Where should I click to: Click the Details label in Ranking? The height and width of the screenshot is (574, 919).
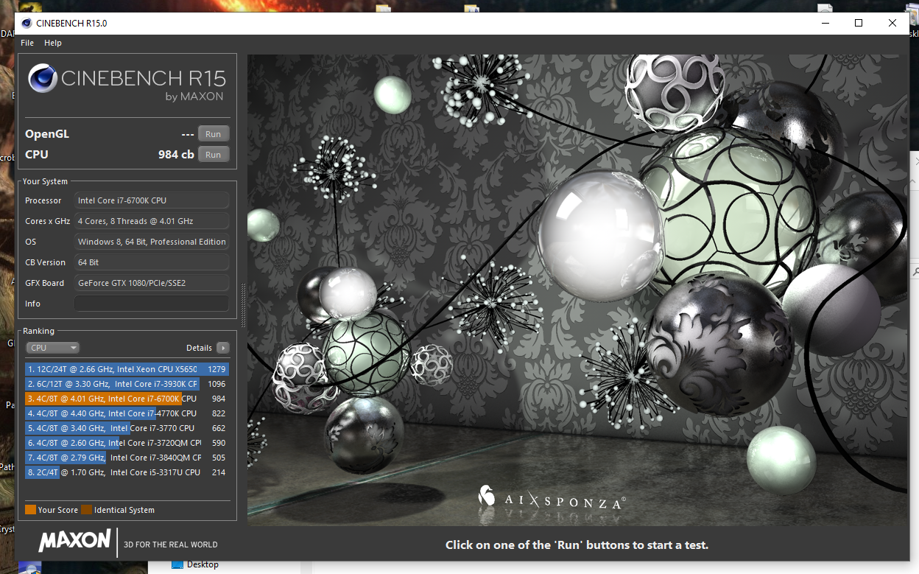199,348
